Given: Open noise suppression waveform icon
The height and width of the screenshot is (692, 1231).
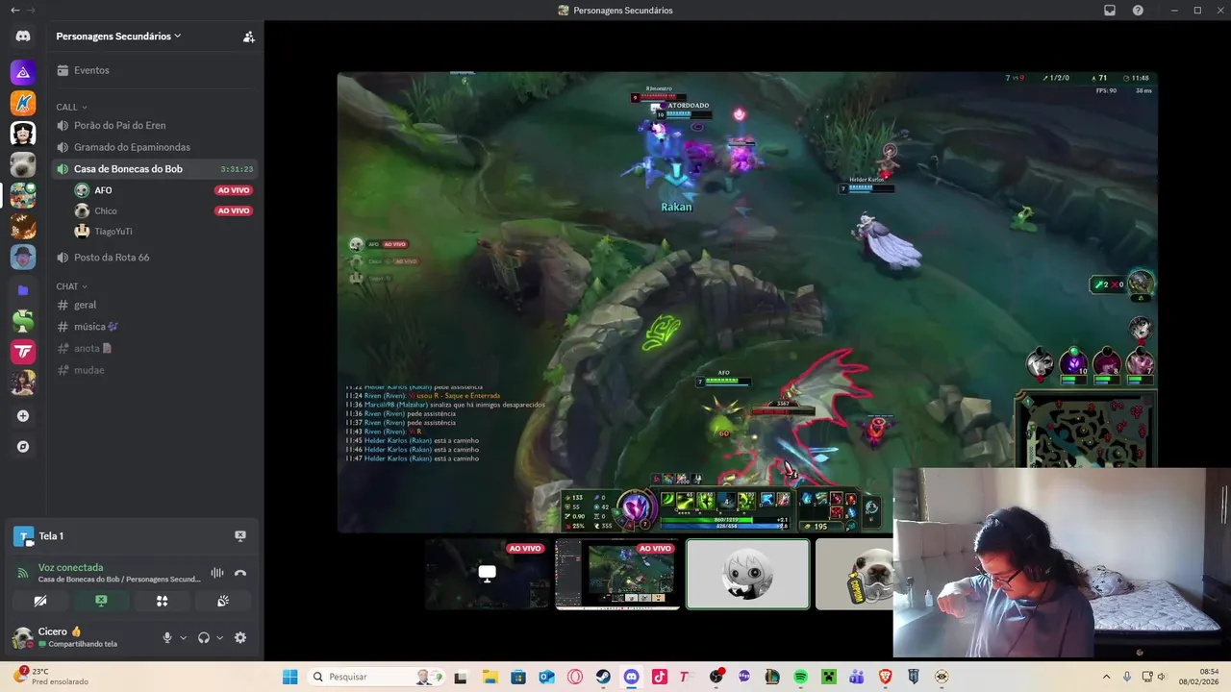Looking at the screenshot, I should (x=217, y=573).
